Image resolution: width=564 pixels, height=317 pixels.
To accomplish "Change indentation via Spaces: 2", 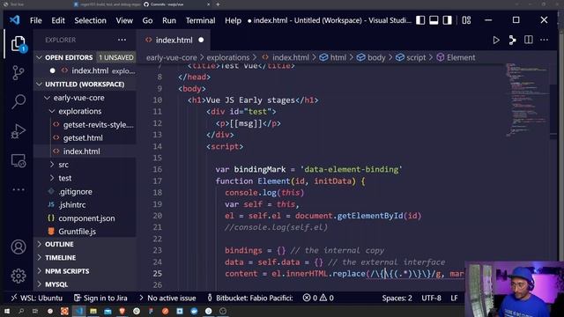I will click(x=397, y=298).
